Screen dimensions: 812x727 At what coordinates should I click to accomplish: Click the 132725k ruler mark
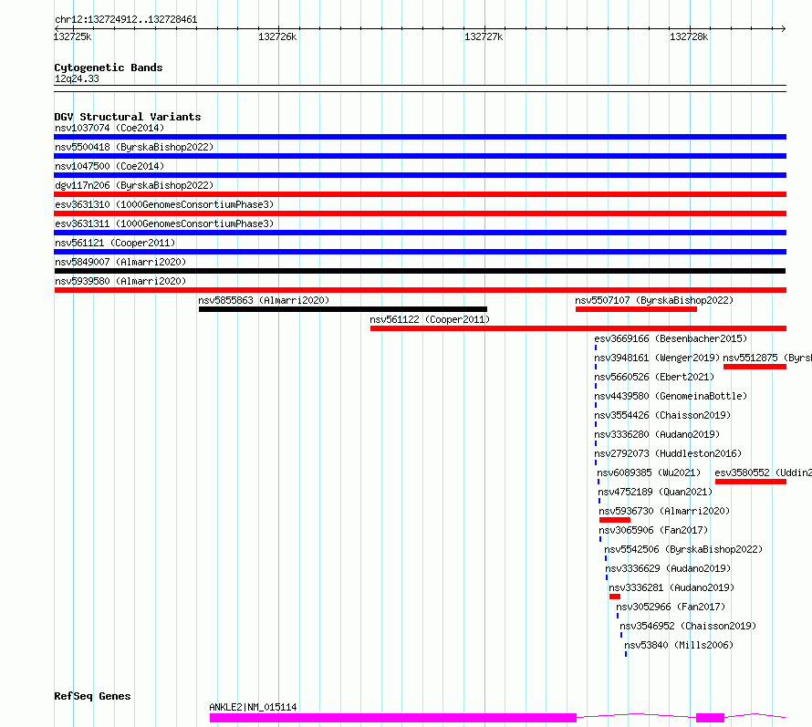tap(72, 36)
